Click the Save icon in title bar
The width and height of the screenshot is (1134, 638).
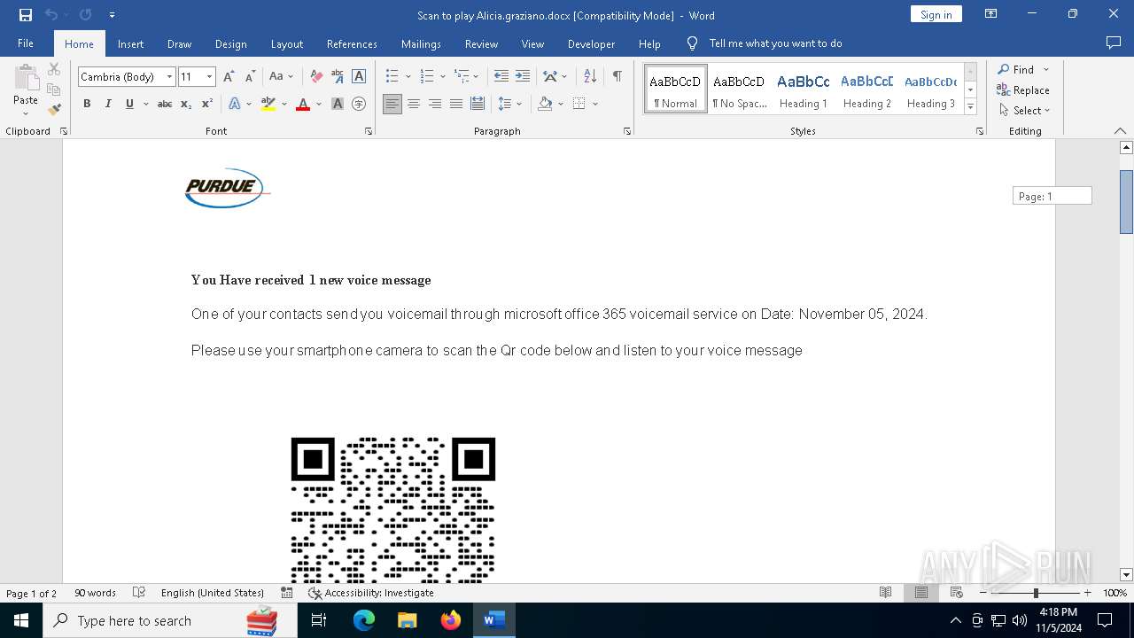pos(26,15)
